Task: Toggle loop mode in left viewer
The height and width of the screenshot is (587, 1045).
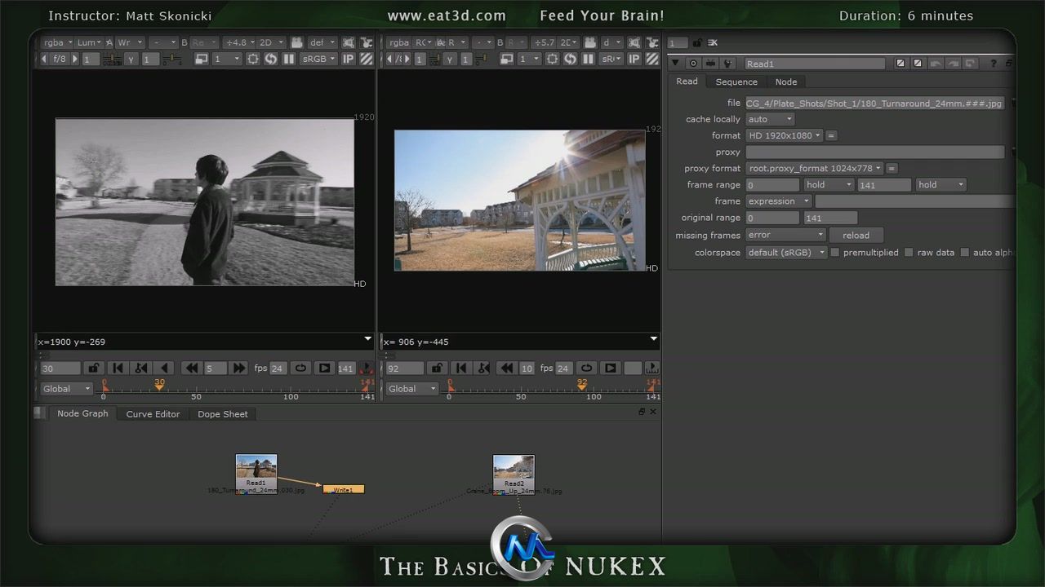Action: click(x=300, y=369)
